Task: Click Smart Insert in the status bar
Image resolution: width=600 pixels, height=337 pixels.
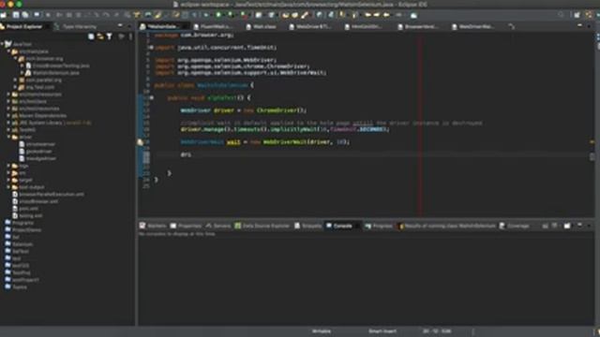Action: click(382, 331)
